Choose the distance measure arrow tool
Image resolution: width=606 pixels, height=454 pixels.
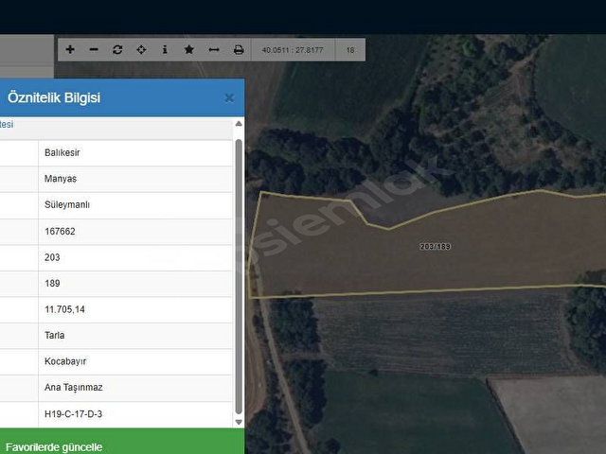pyautogui.click(x=214, y=49)
